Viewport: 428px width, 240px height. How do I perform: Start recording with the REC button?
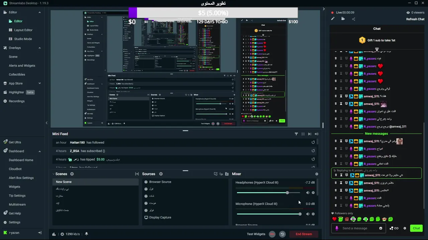pyautogui.click(x=272, y=234)
